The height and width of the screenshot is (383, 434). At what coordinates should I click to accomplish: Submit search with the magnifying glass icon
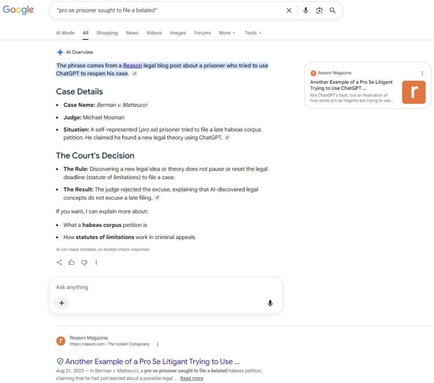click(x=332, y=11)
